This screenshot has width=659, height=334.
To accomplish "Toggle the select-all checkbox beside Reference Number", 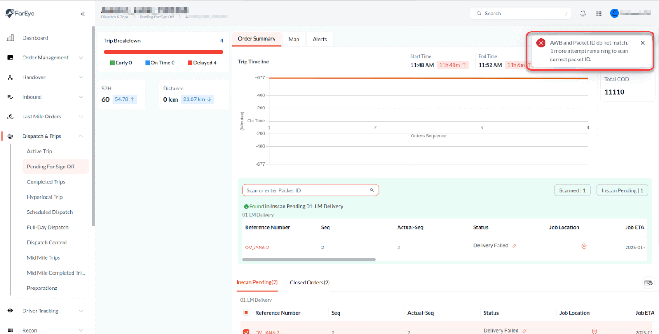I will (246, 313).
